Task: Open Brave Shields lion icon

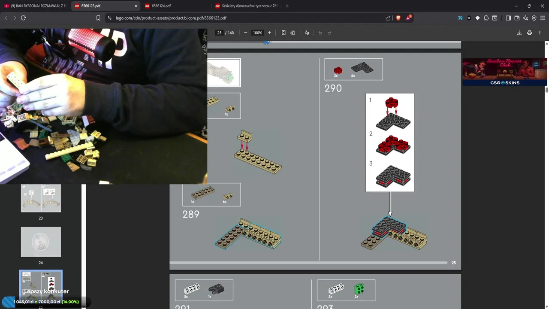Action: pyautogui.click(x=398, y=18)
